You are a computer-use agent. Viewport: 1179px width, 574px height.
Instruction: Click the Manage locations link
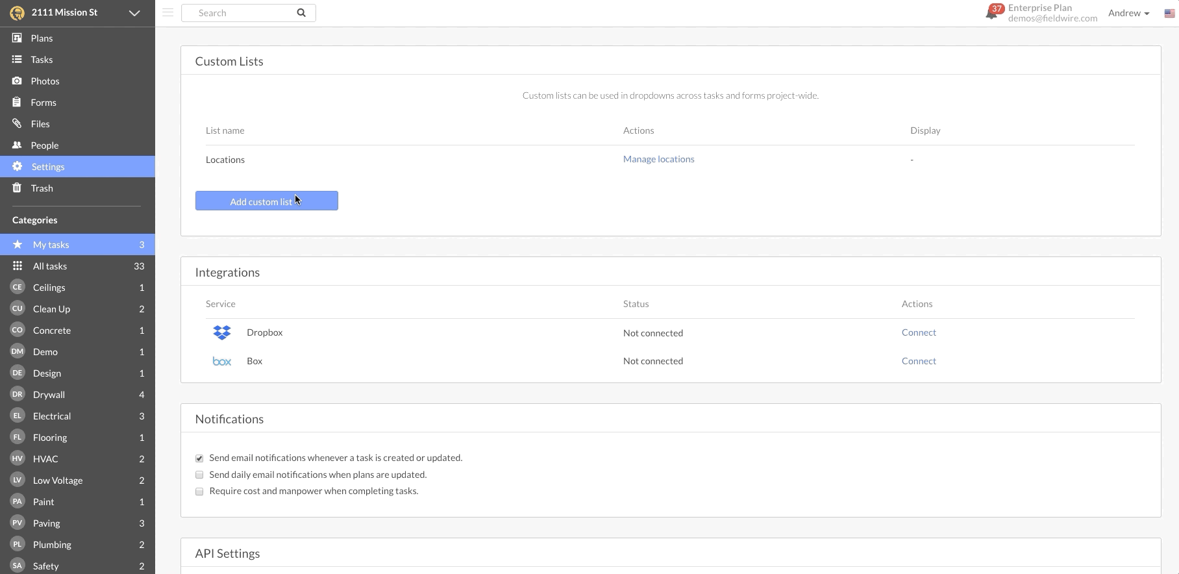658,159
